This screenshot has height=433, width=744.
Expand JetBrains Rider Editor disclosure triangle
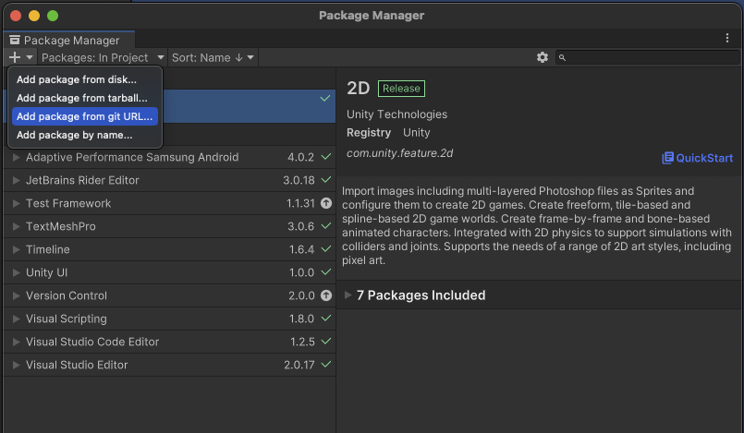(x=16, y=180)
